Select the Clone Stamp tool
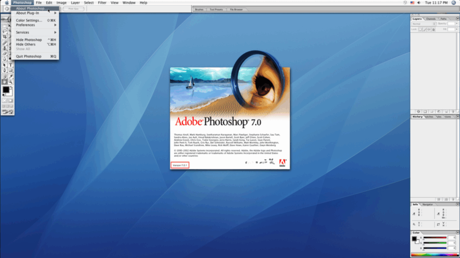460x258 pixels. (4, 48)
